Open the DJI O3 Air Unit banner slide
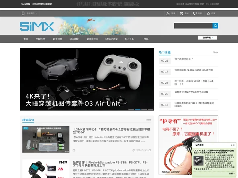The width and height of the screenshot is (238, 178). coord(87,79)
